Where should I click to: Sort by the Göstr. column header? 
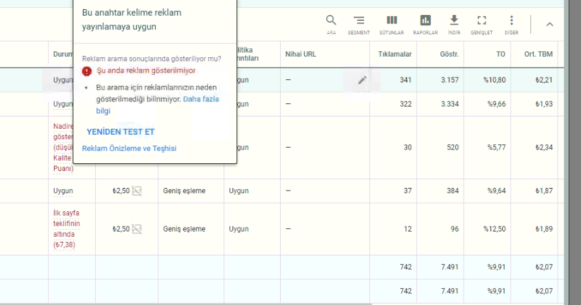[x=449, y=54]
